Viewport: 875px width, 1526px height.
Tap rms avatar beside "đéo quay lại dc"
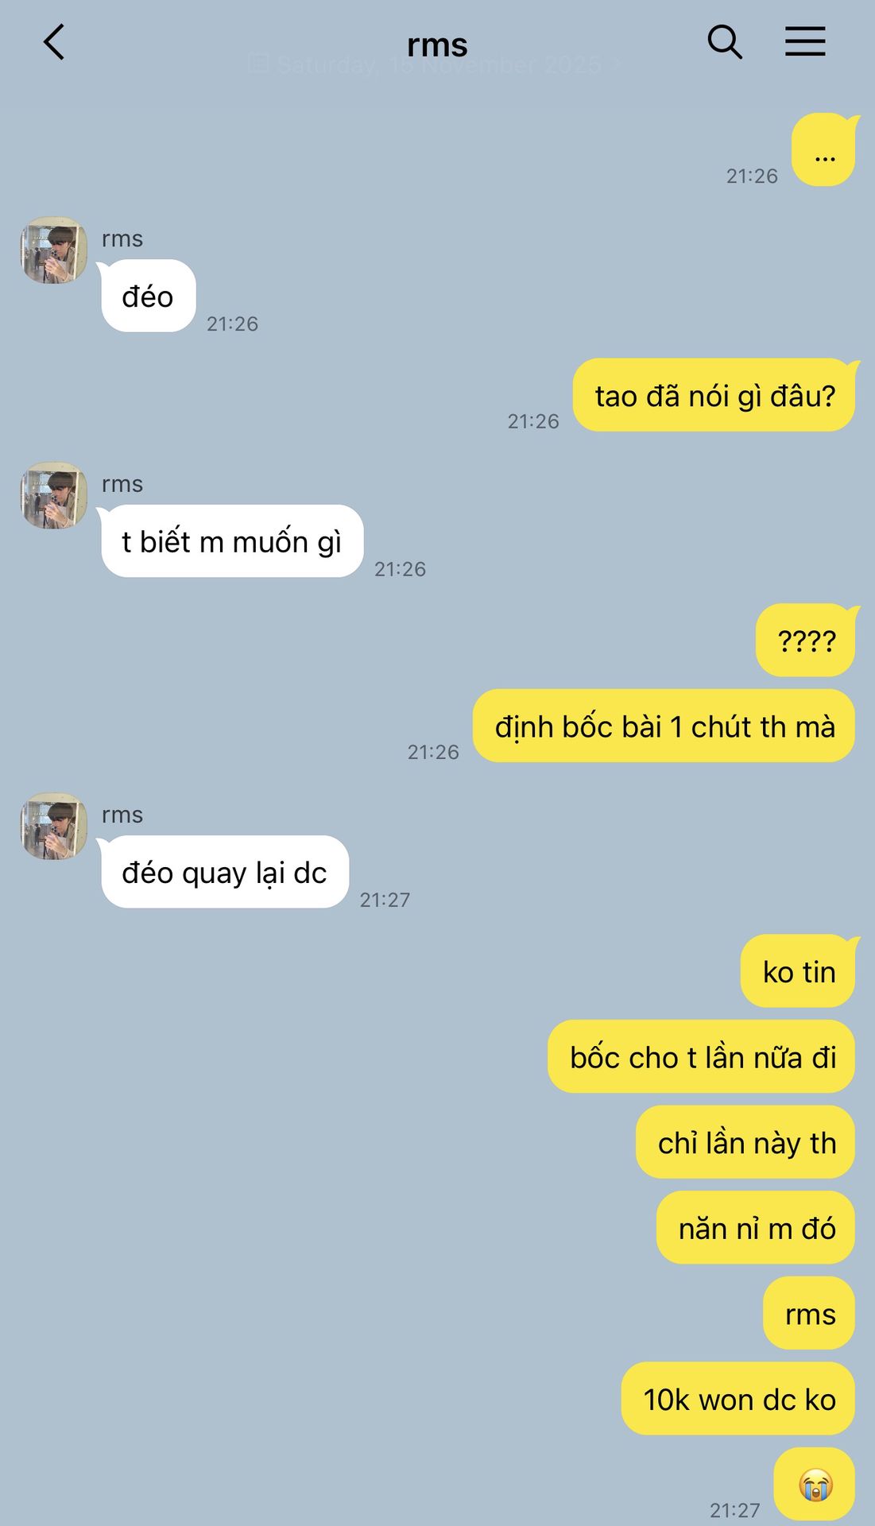(53, 826)
